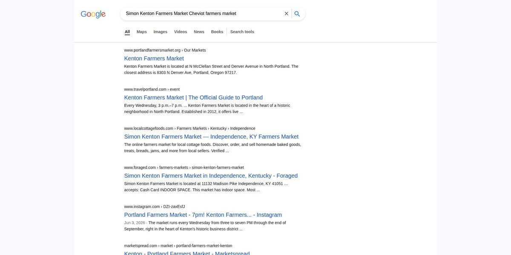This screenshot has height=255, width=511.
Task: Open the Kenton Farmers Market result
Action: click(x=154, y=58)
